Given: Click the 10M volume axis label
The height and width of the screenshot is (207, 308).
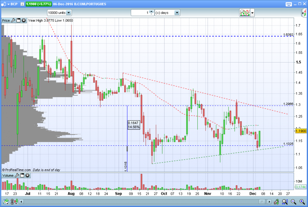Looking at the screenshot, I should (299, 181).
